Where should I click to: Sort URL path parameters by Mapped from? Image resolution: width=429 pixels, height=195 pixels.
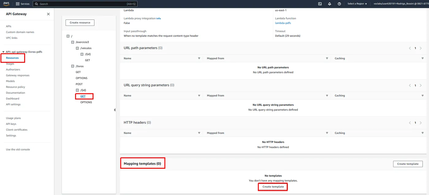click(327, 58)
